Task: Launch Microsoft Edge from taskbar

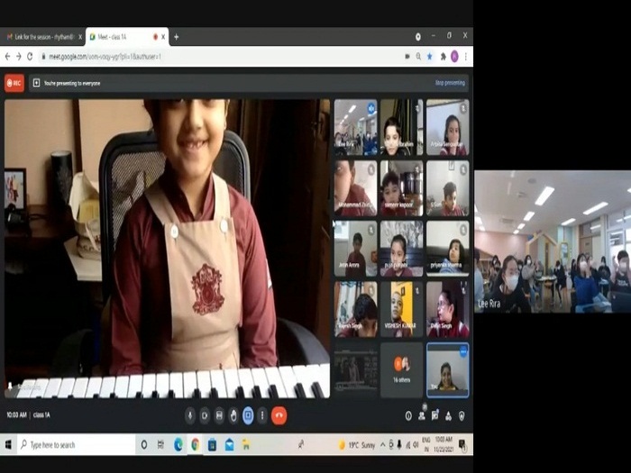Action: point(178,444)
